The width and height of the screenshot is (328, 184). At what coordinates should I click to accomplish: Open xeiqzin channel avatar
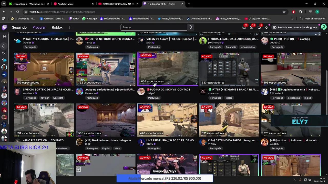click(x=264, y=142)
